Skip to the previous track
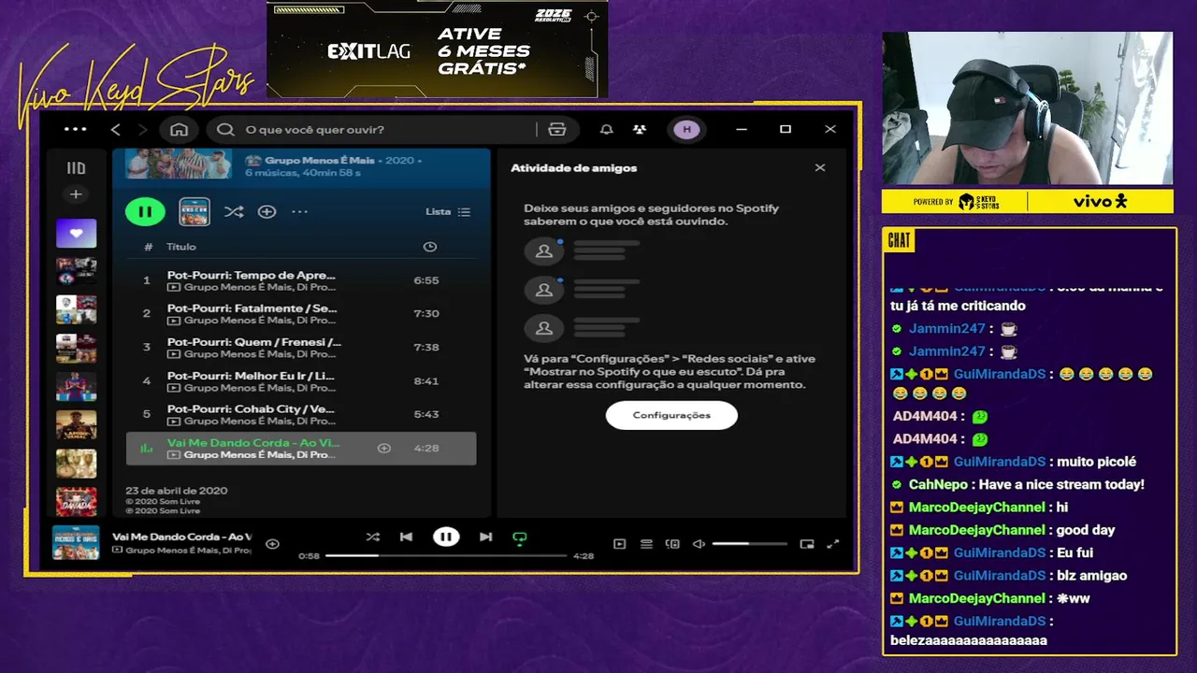The image size is (1197, 673). 406,537
